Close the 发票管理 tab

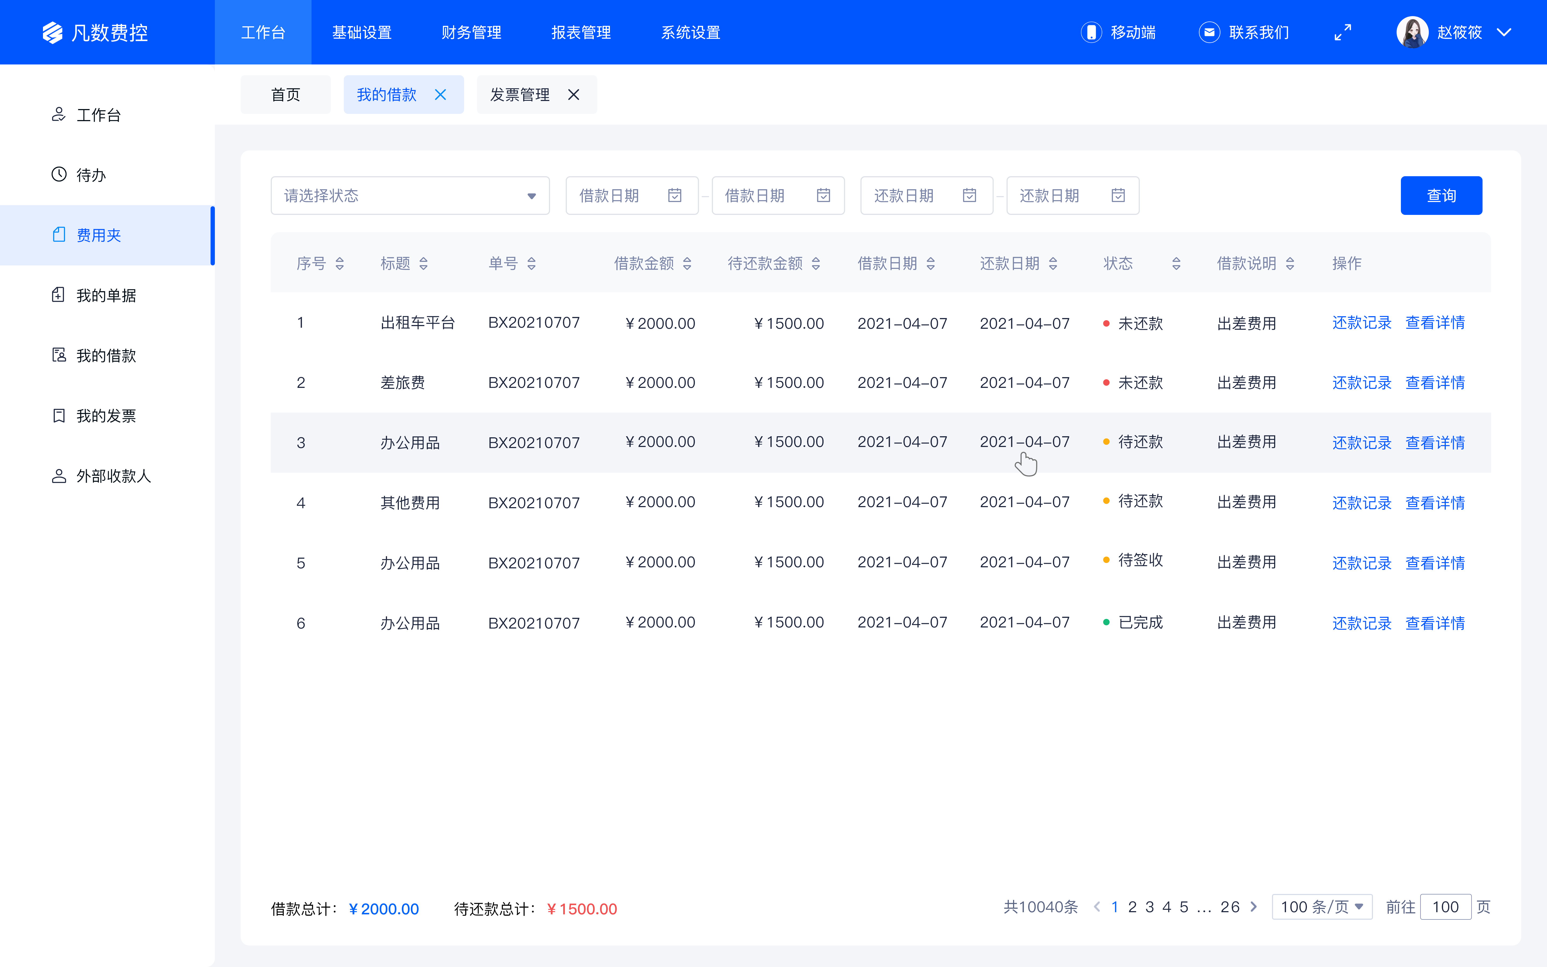[573, 95]
